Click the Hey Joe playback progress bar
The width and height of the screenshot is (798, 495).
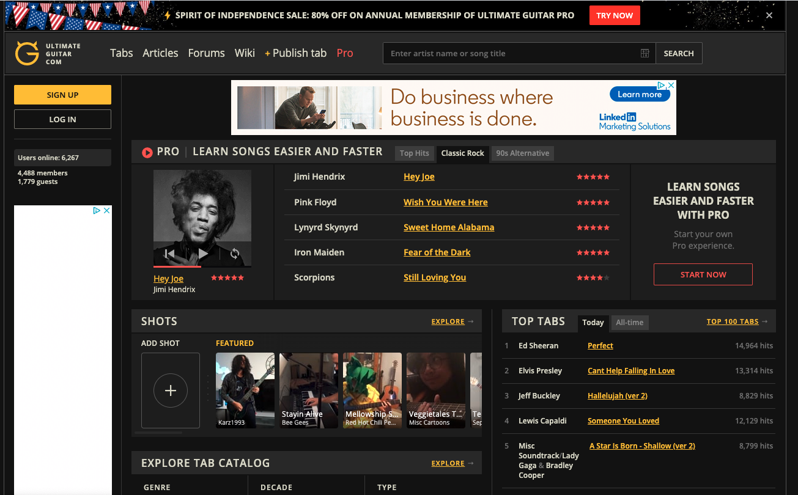pos(202,266)
